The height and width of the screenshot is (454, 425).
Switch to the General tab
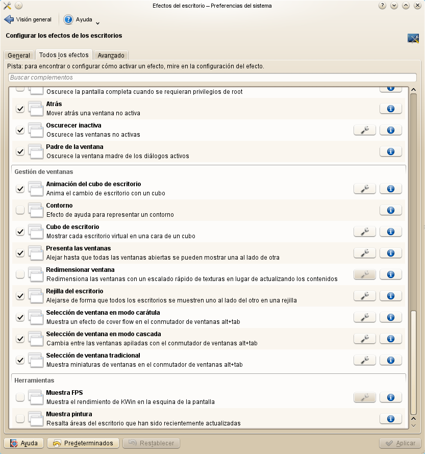click(x=19, y=55)
